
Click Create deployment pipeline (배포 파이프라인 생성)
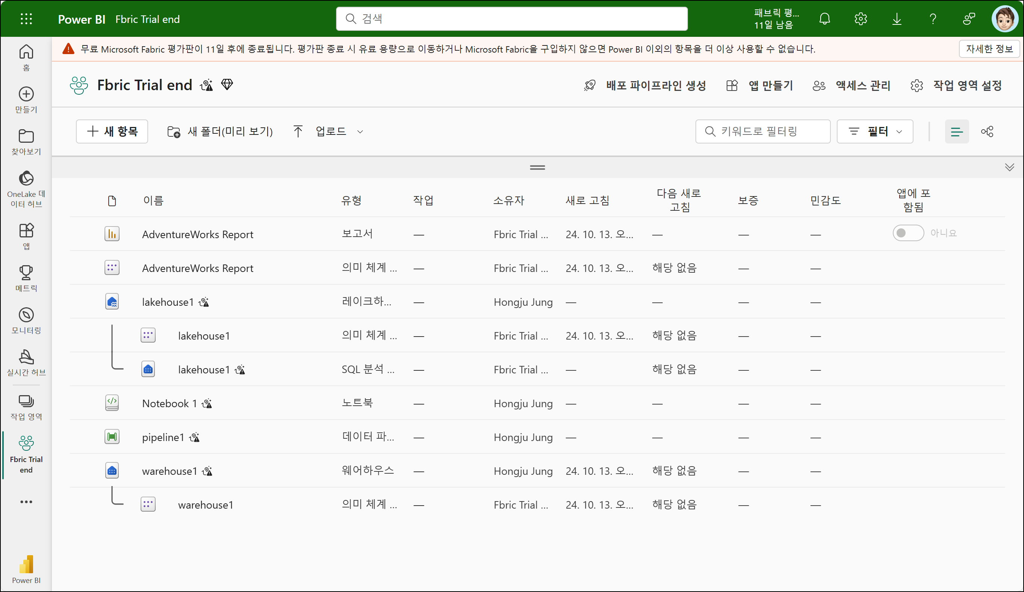tap(645, 86)
